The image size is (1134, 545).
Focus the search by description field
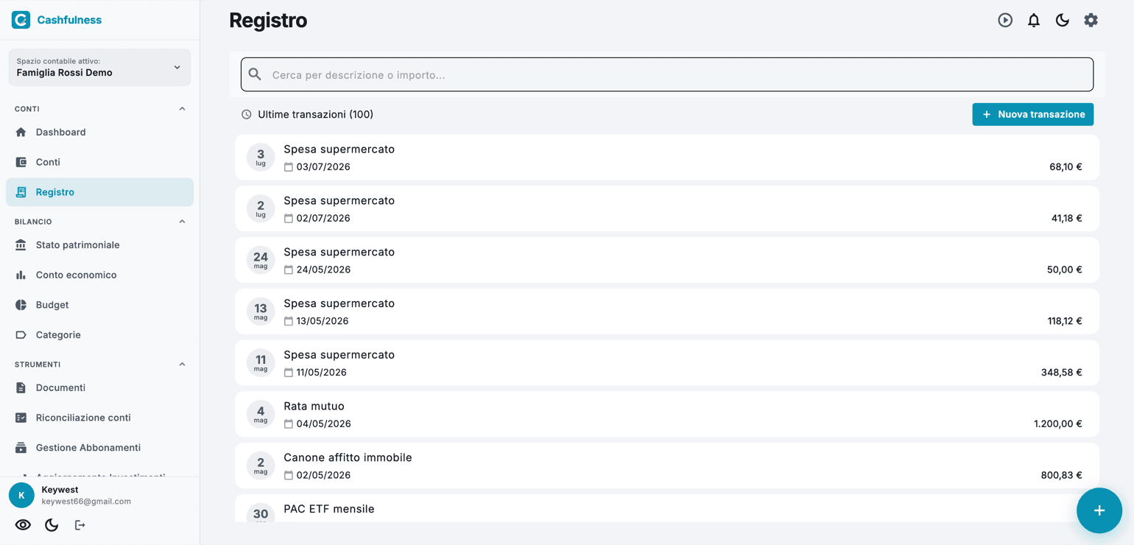tap(666, 74)
